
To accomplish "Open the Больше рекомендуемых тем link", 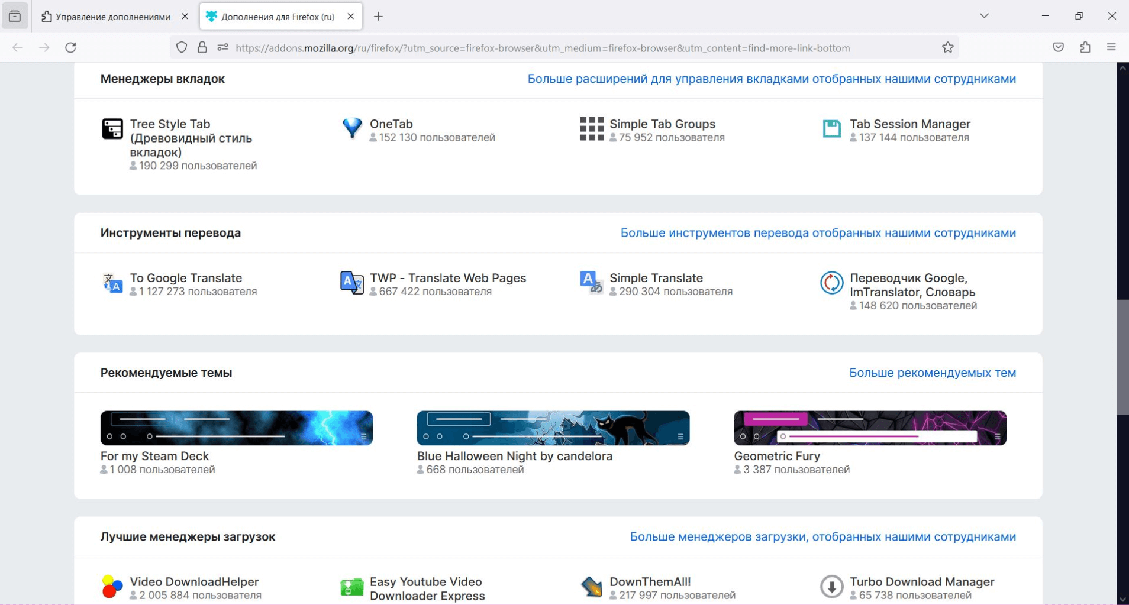I will [932, 373].
